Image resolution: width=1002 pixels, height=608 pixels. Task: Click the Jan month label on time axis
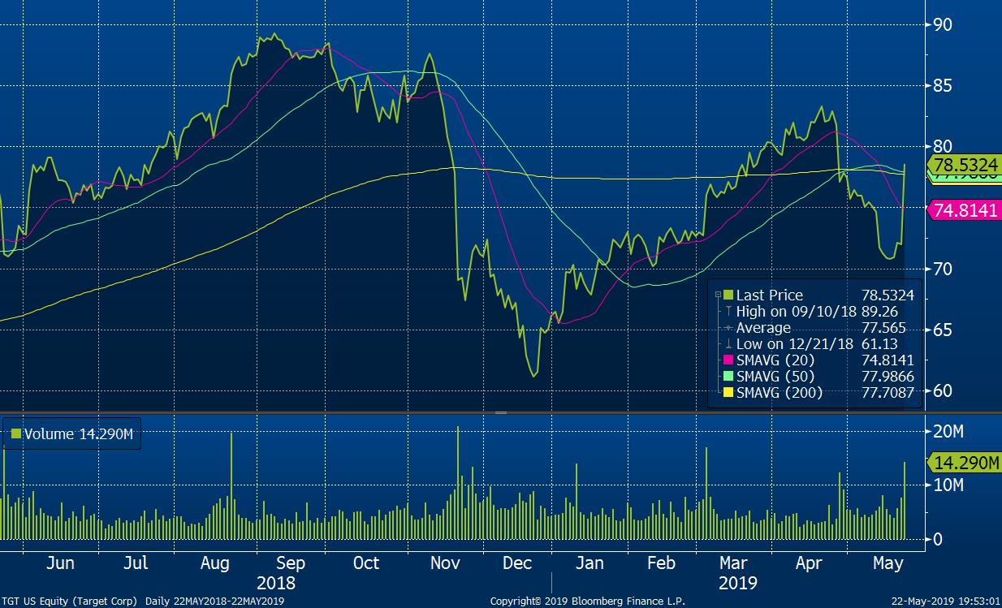(590, 563)
